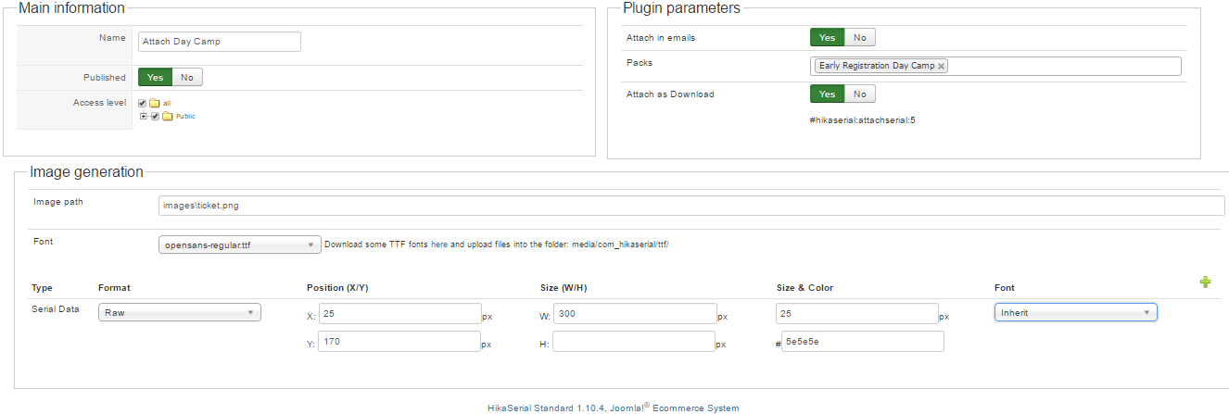
Task: Open the Raw format dropdown
Action: point(180,313)
